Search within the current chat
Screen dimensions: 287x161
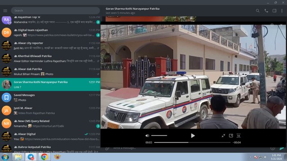tap(257, 11)
